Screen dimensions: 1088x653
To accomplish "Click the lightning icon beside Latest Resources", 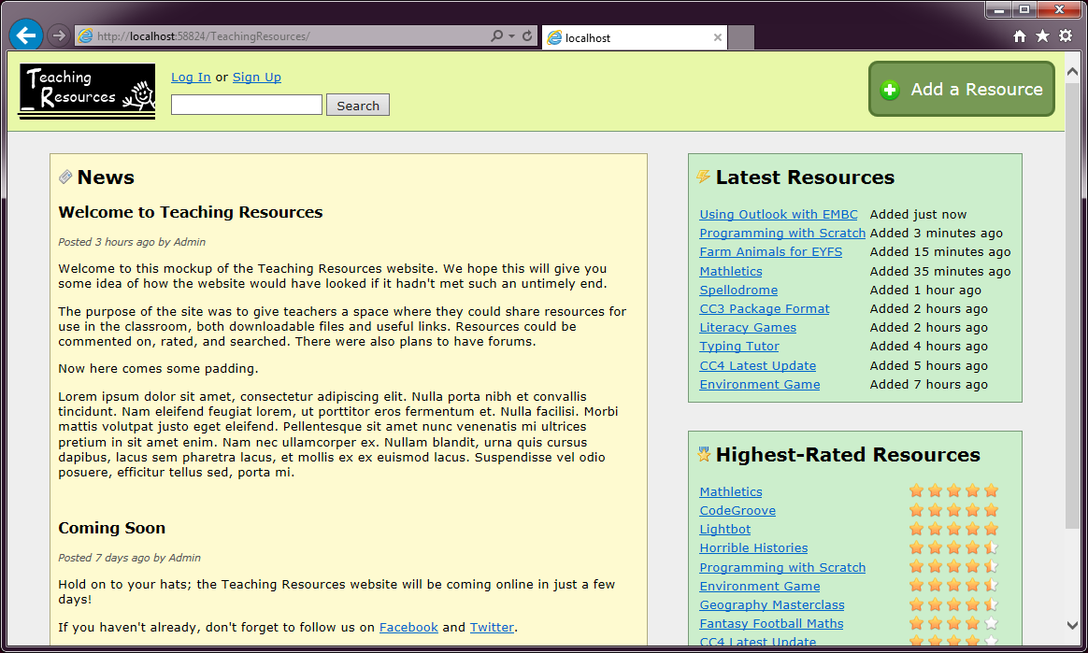I will tap(703, 177).
